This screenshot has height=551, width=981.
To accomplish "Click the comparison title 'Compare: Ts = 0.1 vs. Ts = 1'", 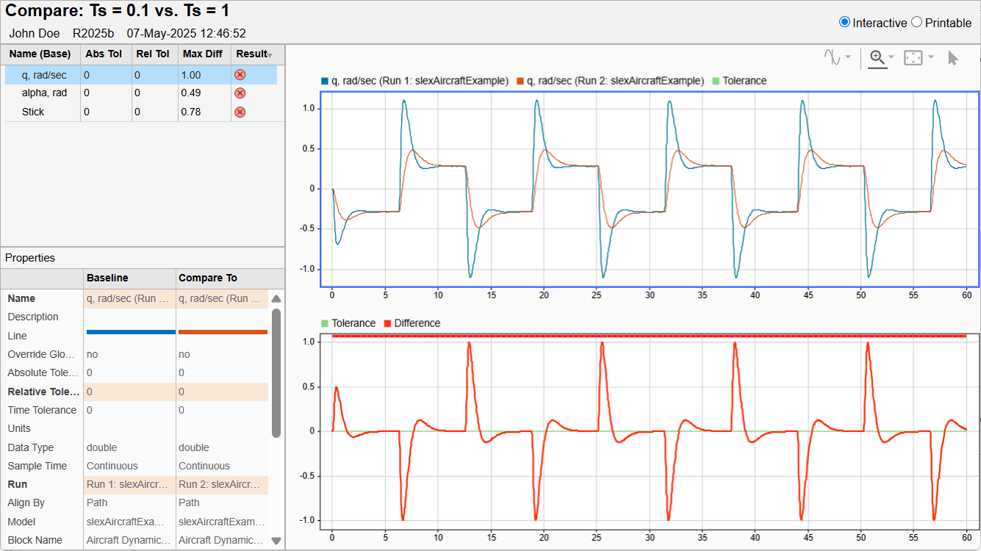I will click(x=118, y=11).
